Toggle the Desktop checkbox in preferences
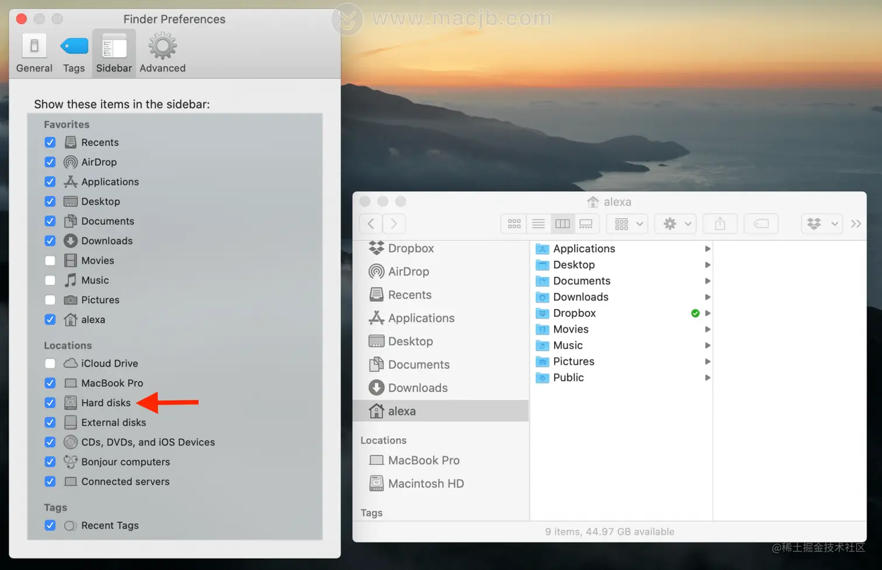Image resolution: width=882 pixels, height=570 pixels. (x=50, y=201)
